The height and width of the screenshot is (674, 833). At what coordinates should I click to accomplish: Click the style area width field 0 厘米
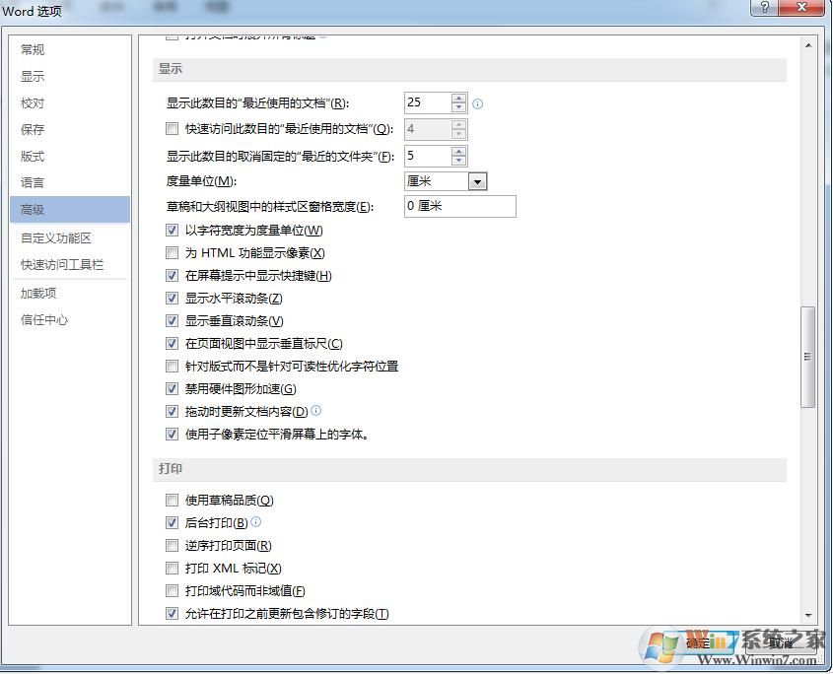[x=460, y=206]
